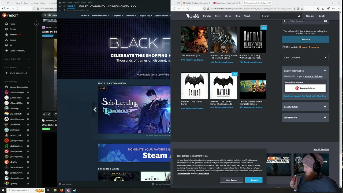The width and height of the screenshot is (343, 193).
Task: Favorite r/DiWHY with the star
Action: pyautogui.click(x=28, y=162)
